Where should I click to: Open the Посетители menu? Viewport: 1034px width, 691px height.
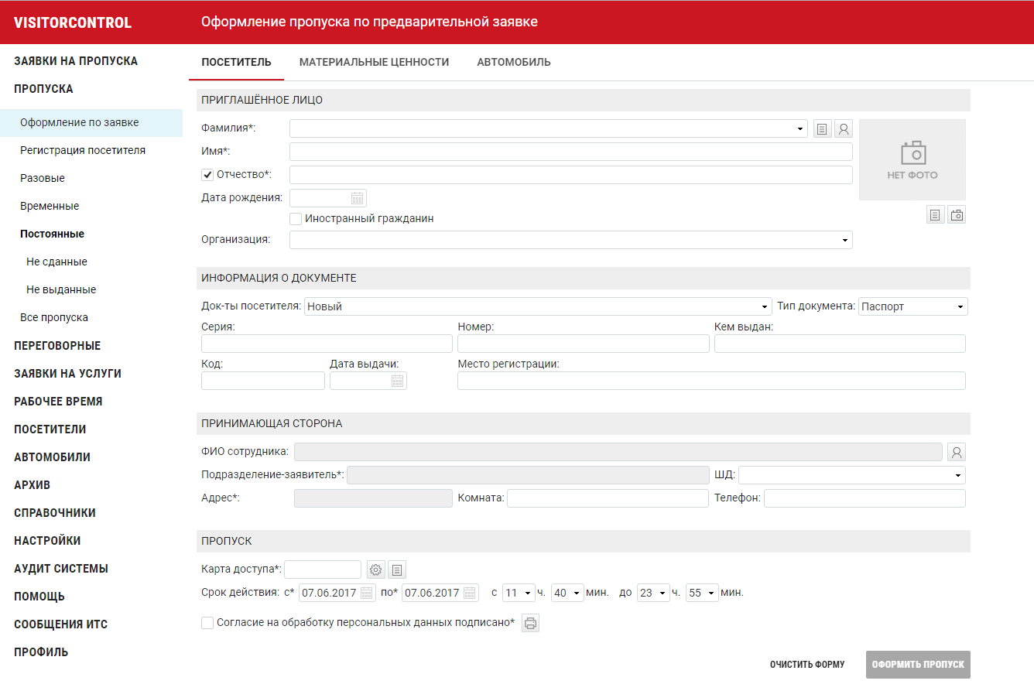(x=50, y=429)
